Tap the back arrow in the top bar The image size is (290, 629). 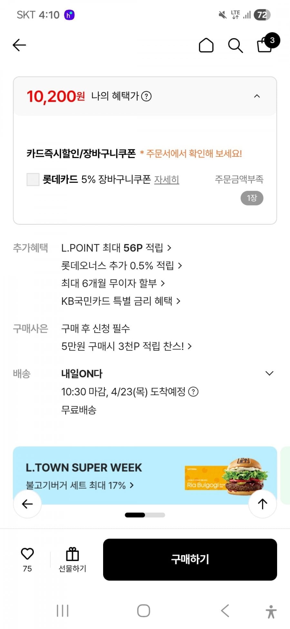(x=19, y=45)
